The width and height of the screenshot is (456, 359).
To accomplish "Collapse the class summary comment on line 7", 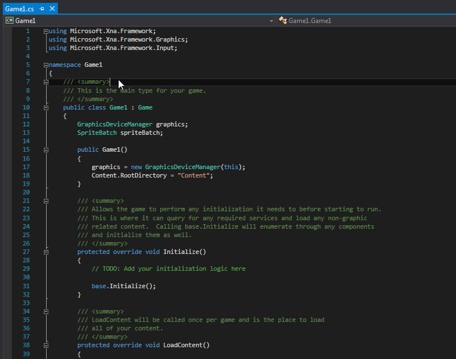I will tap(46, 82).
